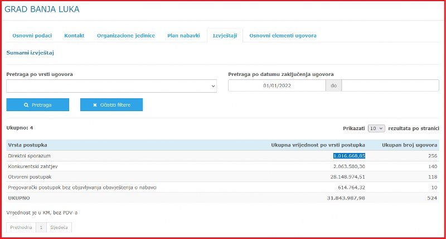
Task: Switch to the Kontakt tab
Action: (74, 35)
